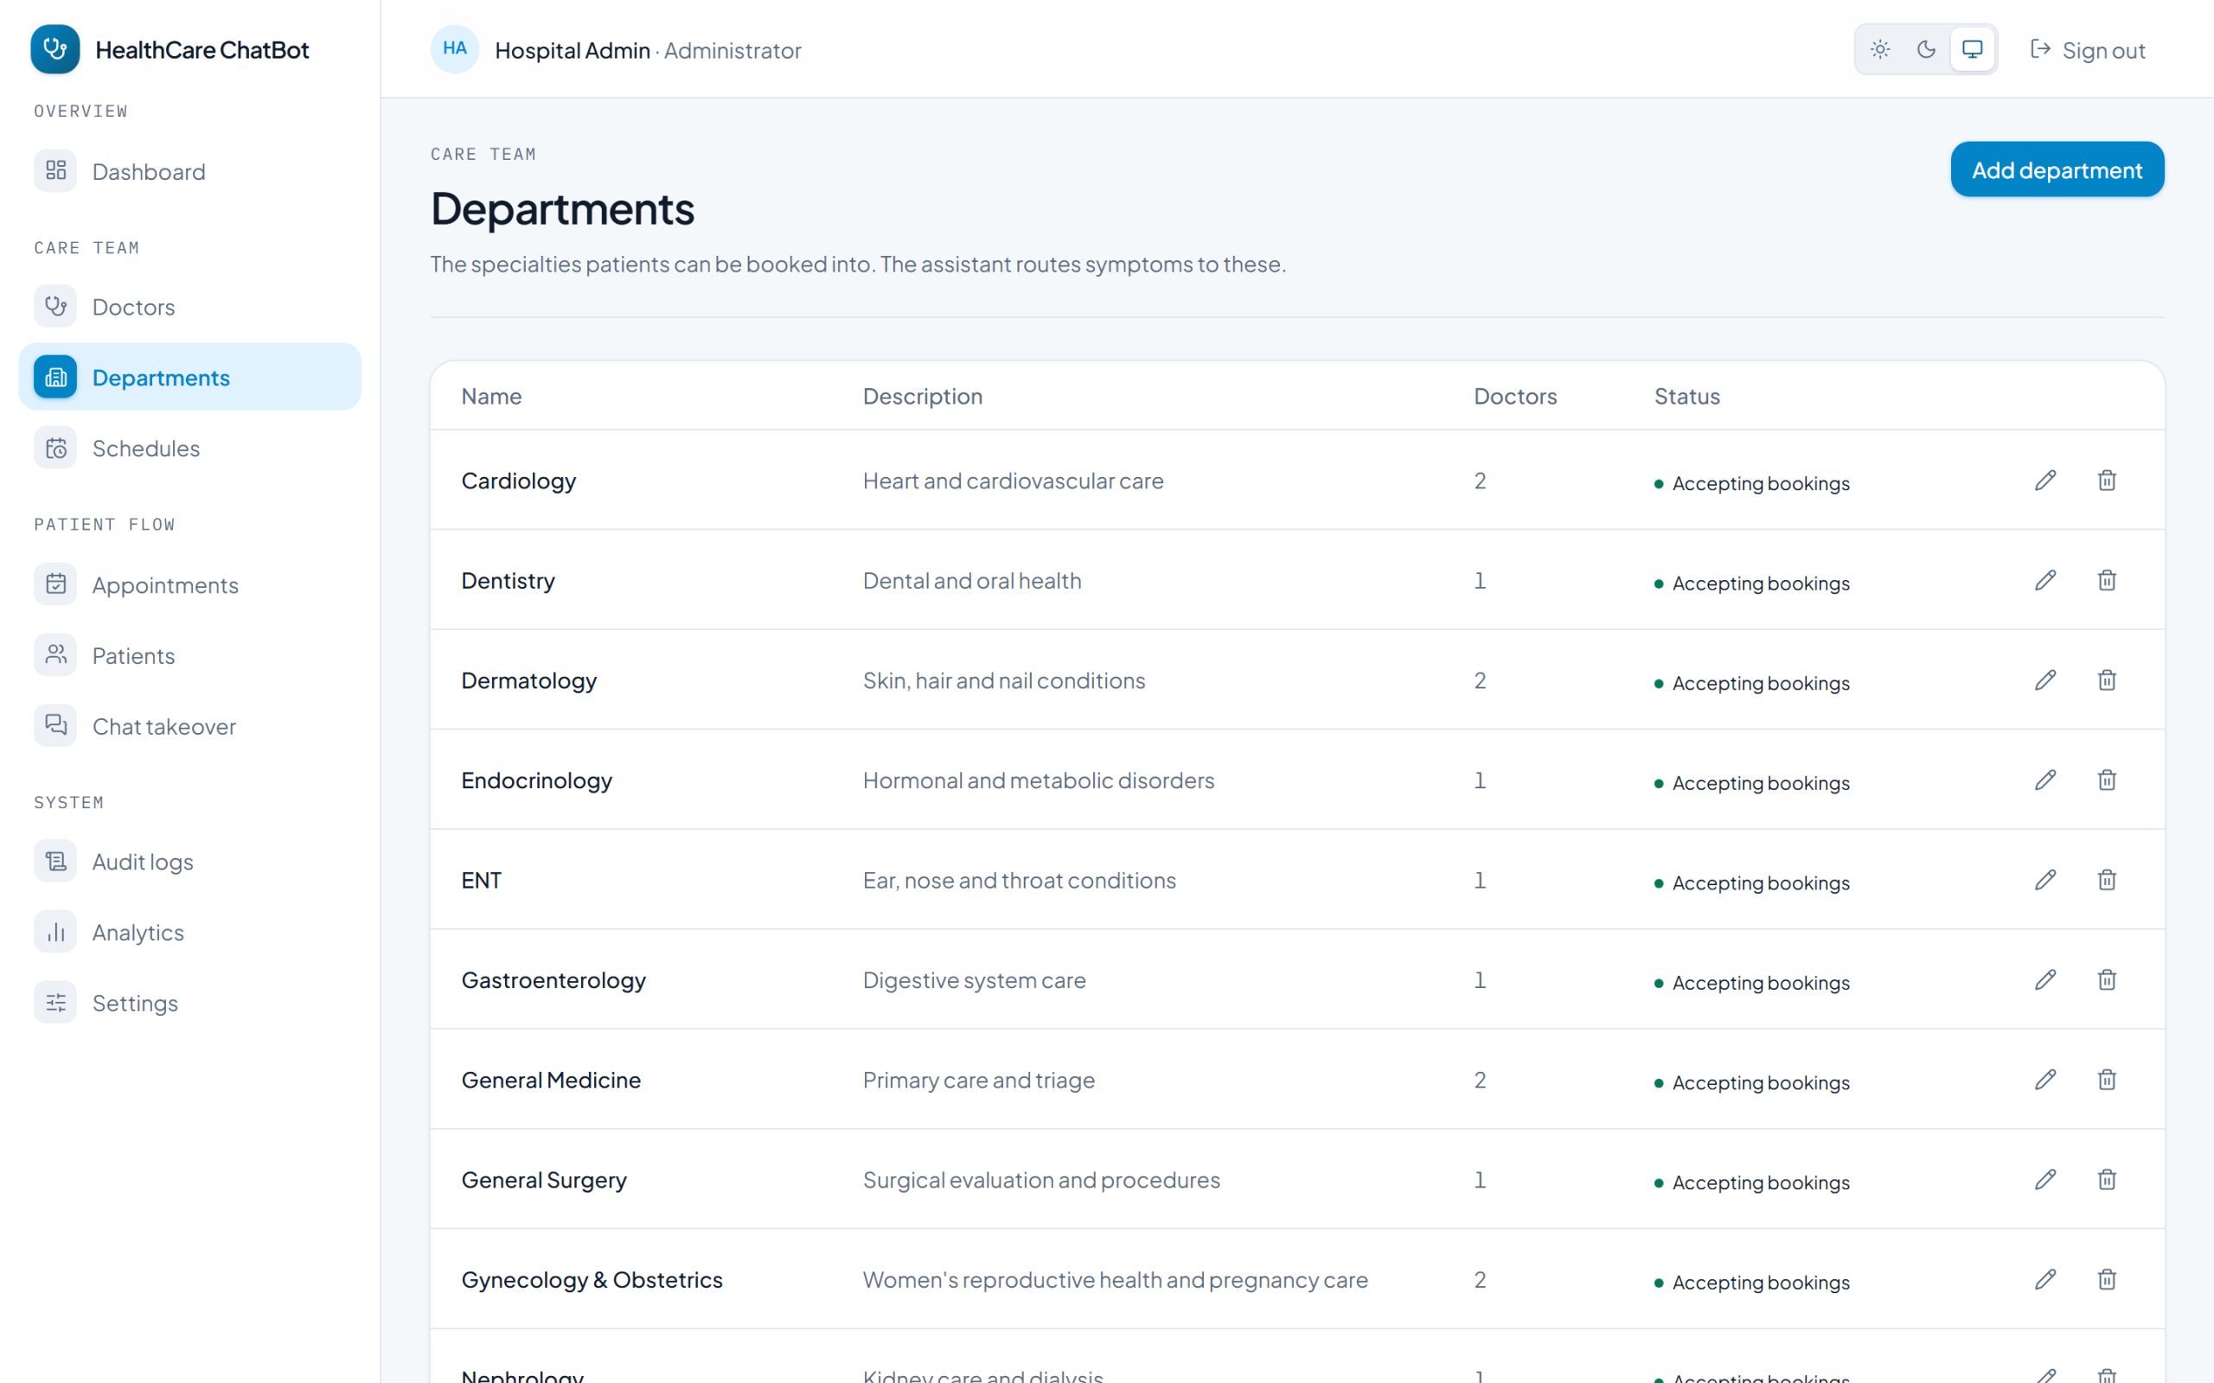The height and width of the screenshot is (1383, 2214).
Task: Open Audit logs
Action: (x=189, y=862)
